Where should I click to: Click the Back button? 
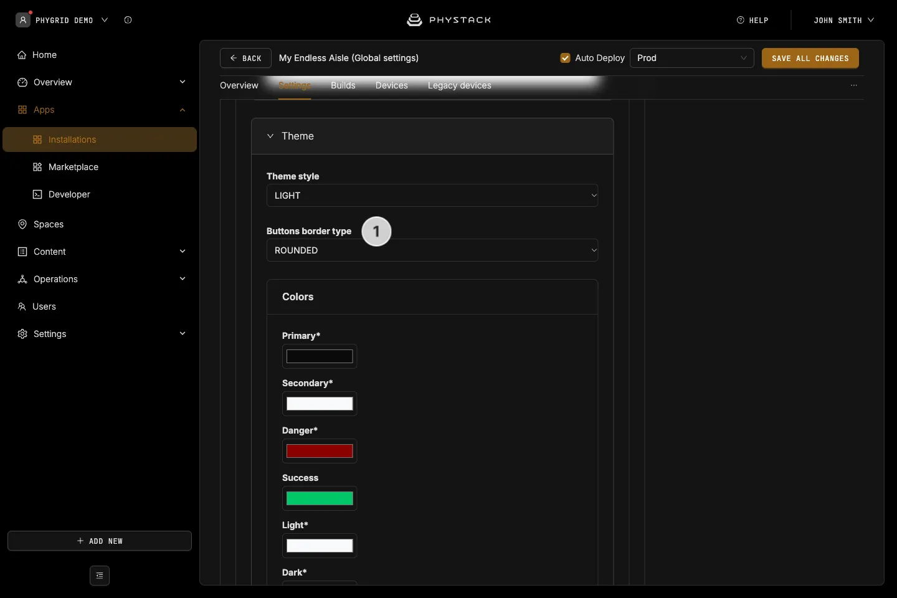point(245,58)
